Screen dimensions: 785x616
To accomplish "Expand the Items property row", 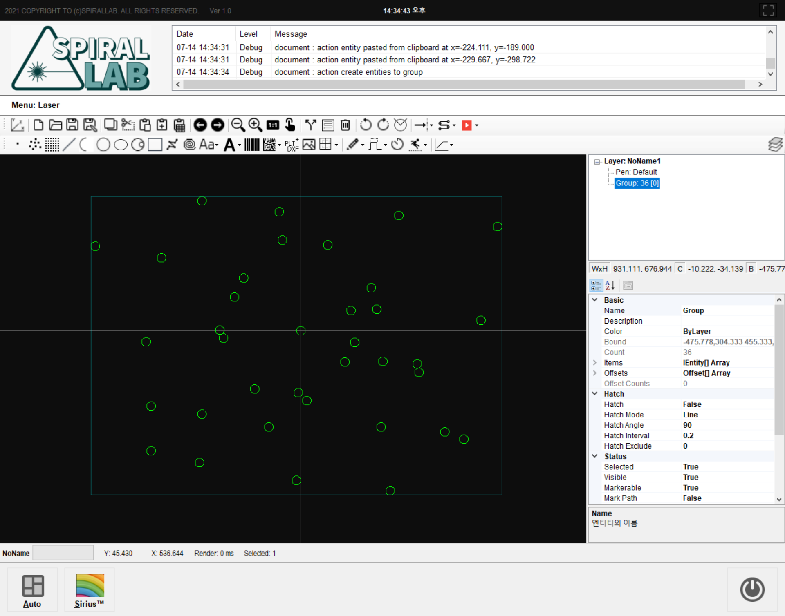I will pos(595,363).
